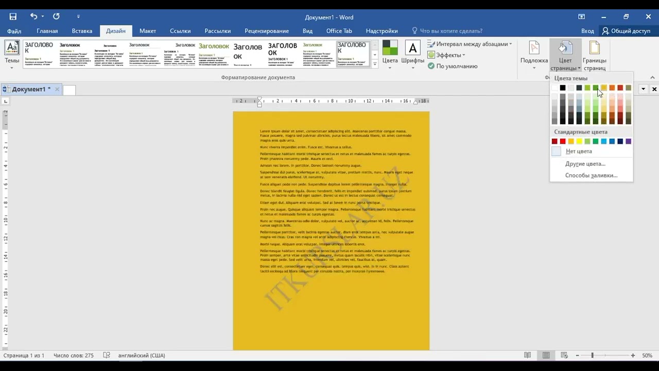Open Способы заливки… fill effects dialog

coord(591,175)
